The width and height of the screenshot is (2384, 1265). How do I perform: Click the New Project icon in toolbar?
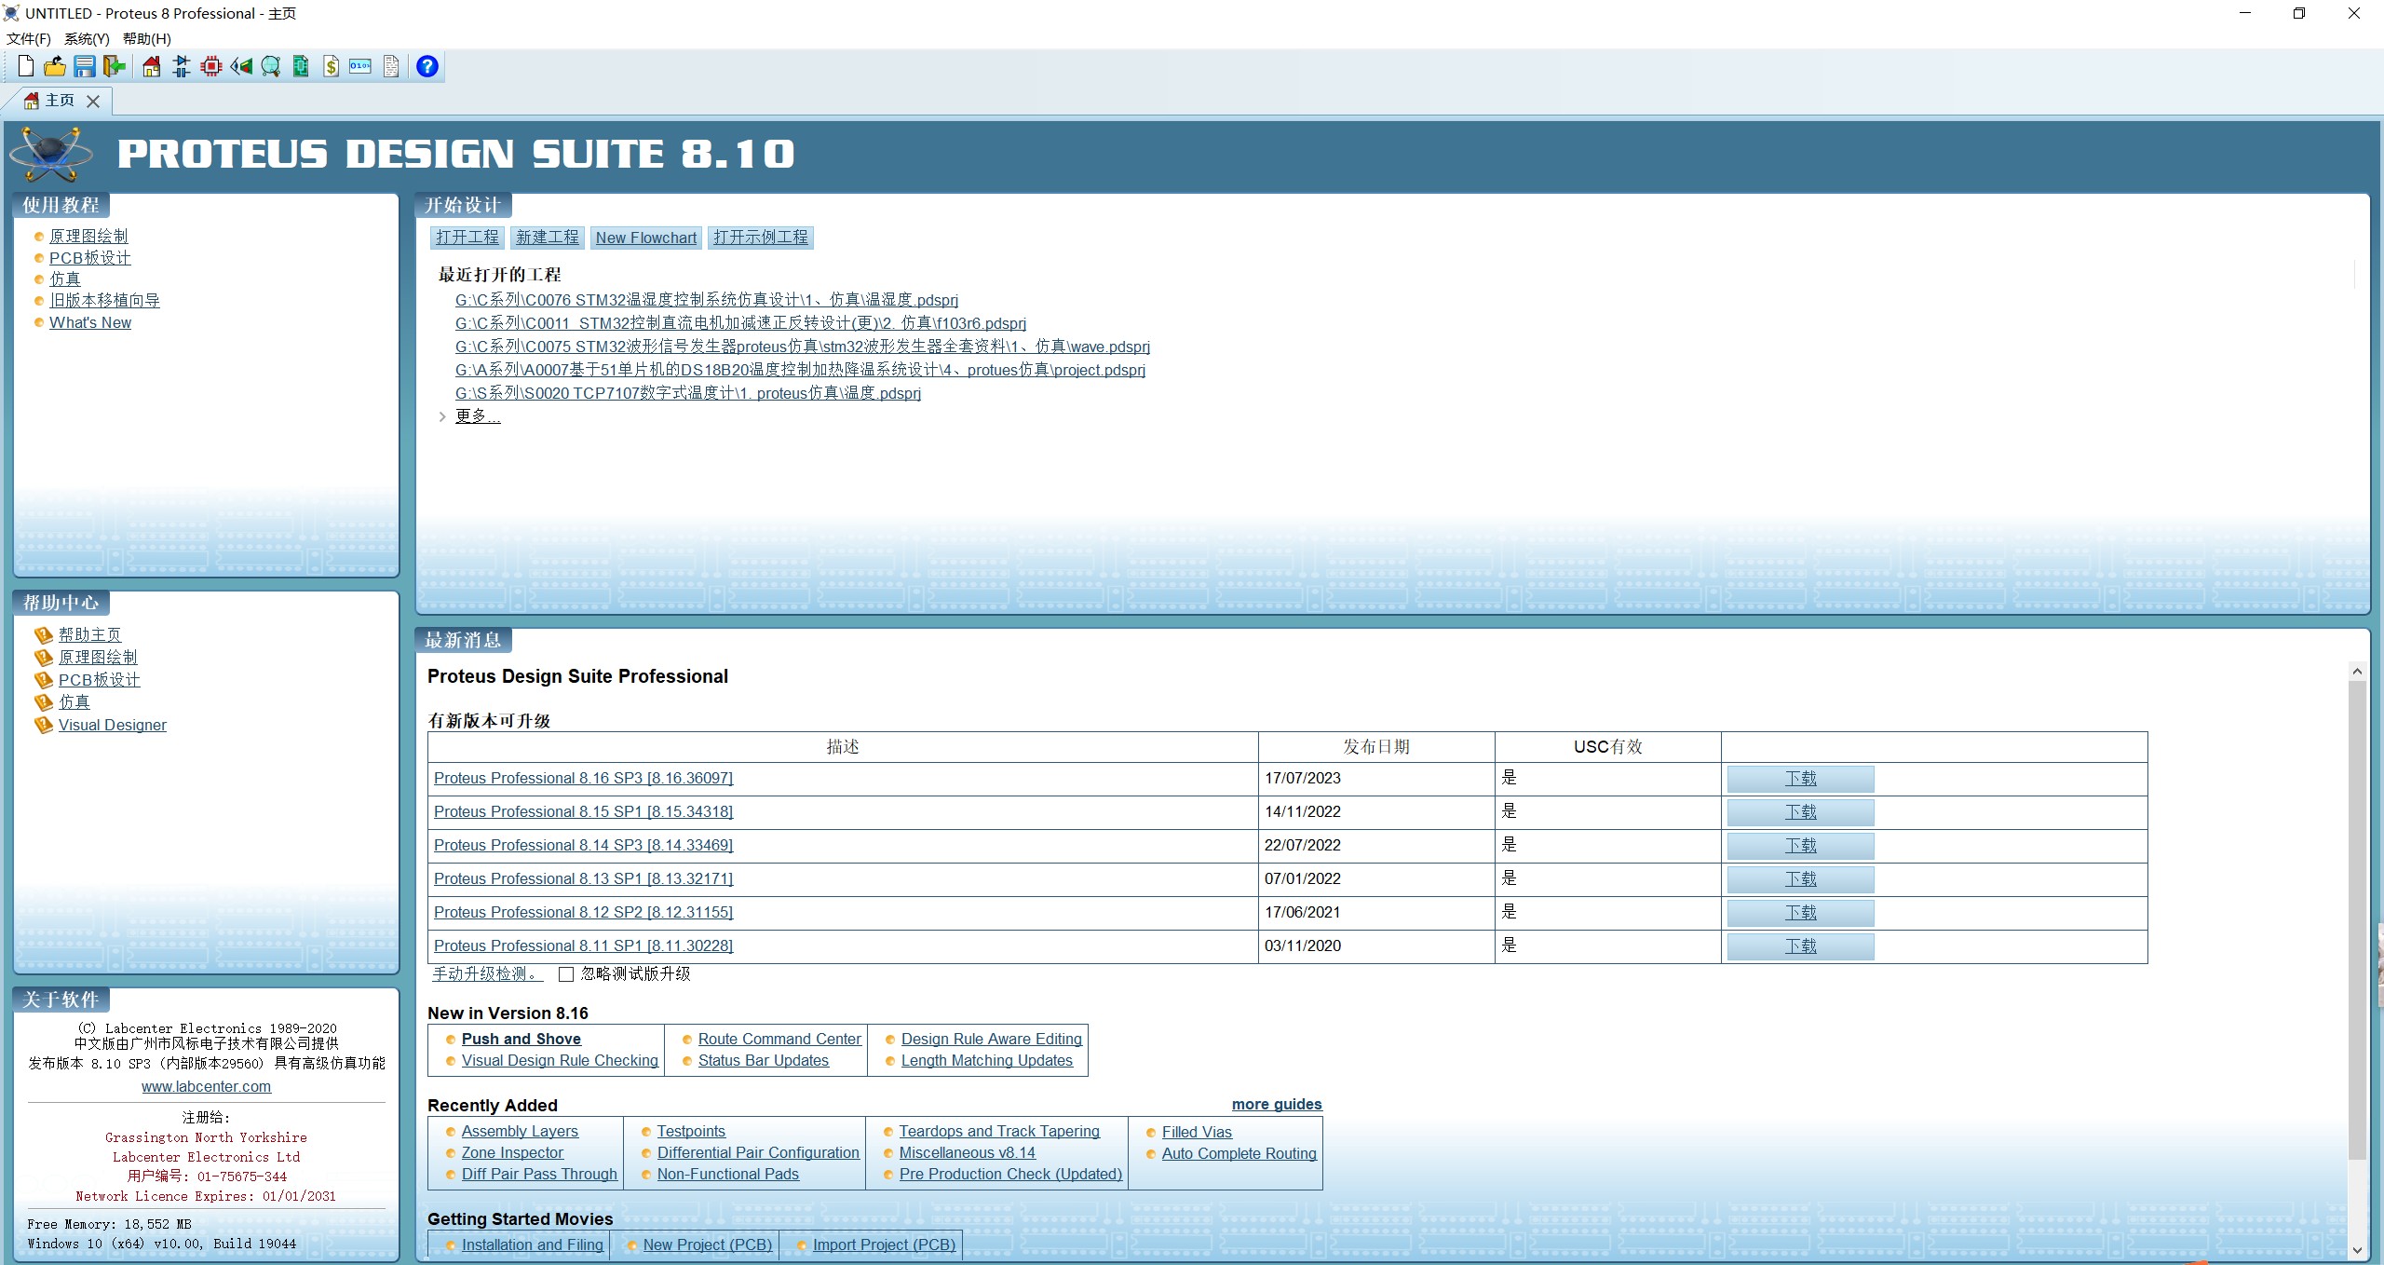coord(27,64)
